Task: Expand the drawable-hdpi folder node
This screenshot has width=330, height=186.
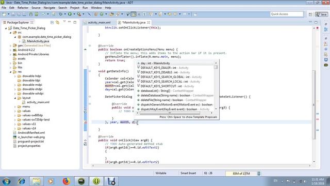Action: click(x=15, y=76)
